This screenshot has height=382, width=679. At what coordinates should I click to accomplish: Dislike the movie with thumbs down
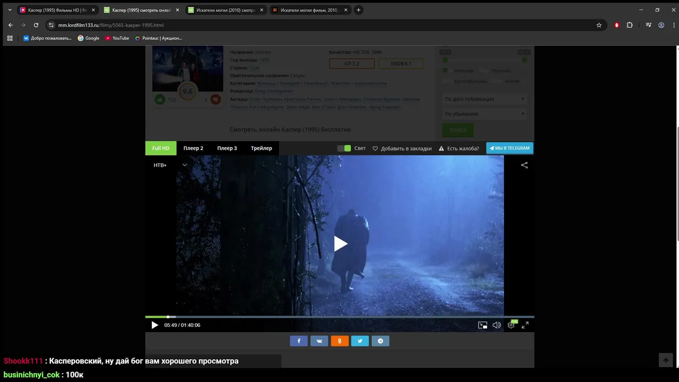(x=215, y=99)
